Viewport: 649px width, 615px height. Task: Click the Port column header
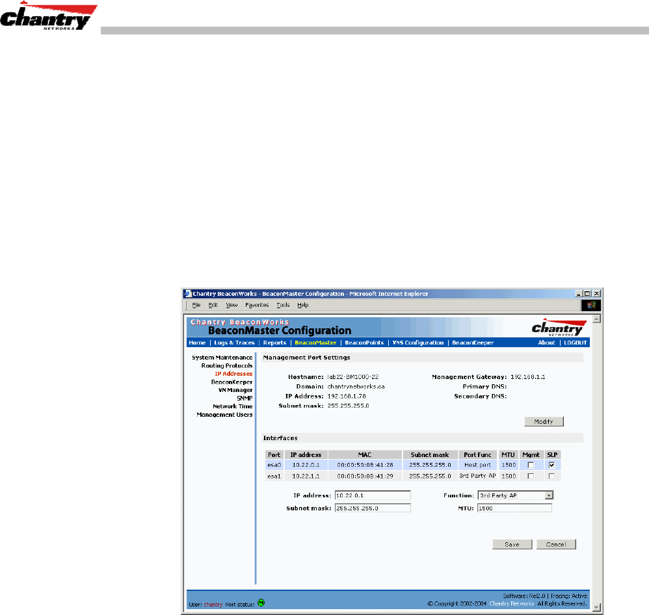(274, 455)
